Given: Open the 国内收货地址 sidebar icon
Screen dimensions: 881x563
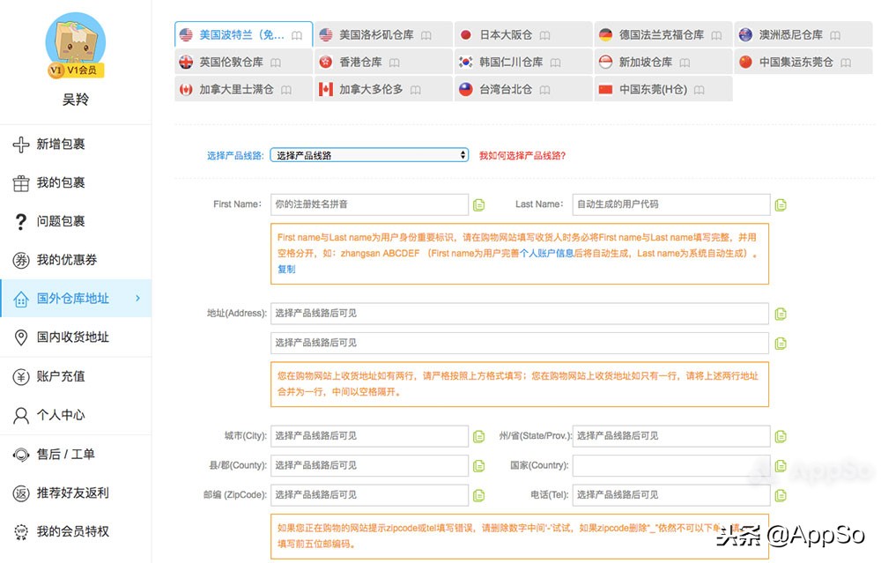Looking at the screenshot, I should [19, 337].
